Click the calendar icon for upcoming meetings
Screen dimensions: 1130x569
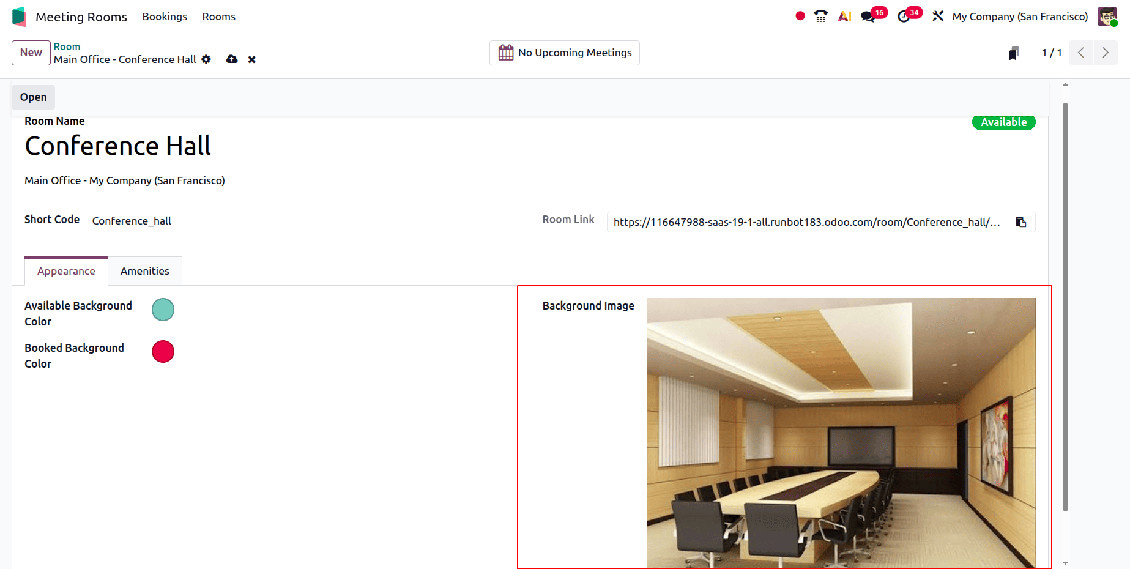506,53
